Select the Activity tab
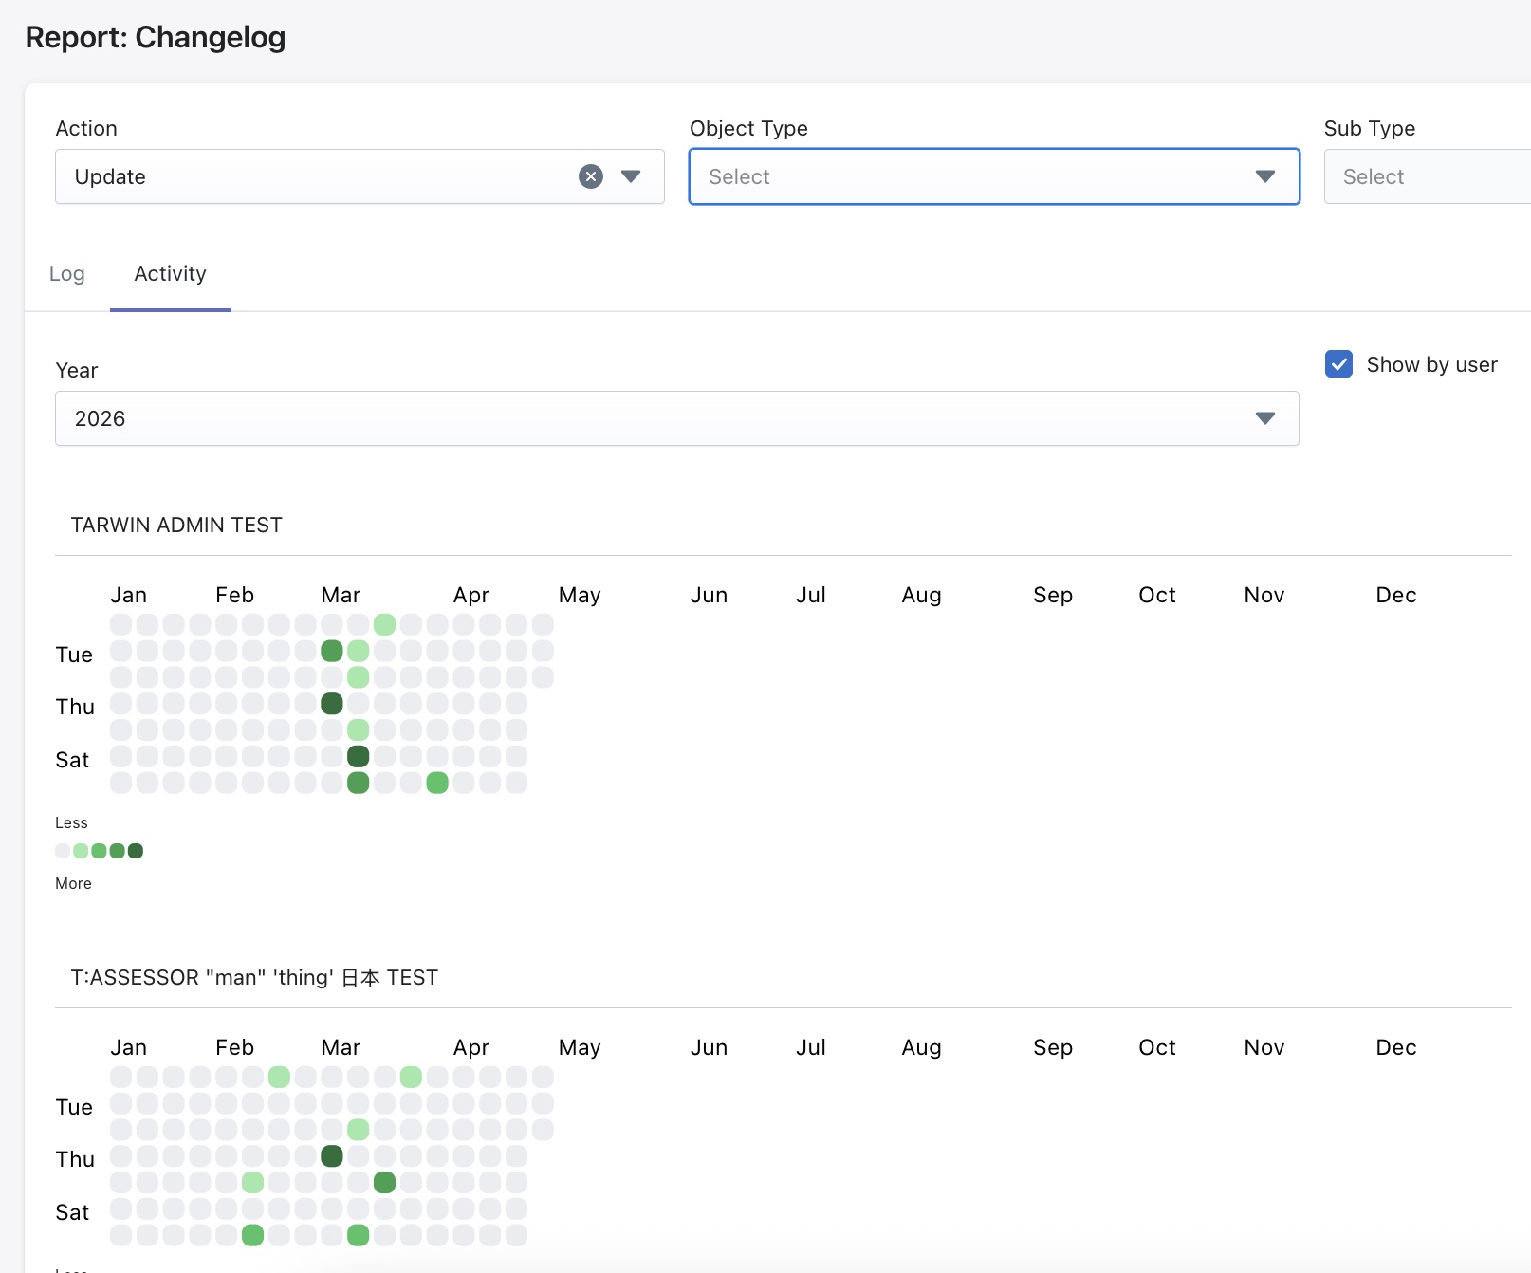 pyautogui.click(x=171, y=274)
